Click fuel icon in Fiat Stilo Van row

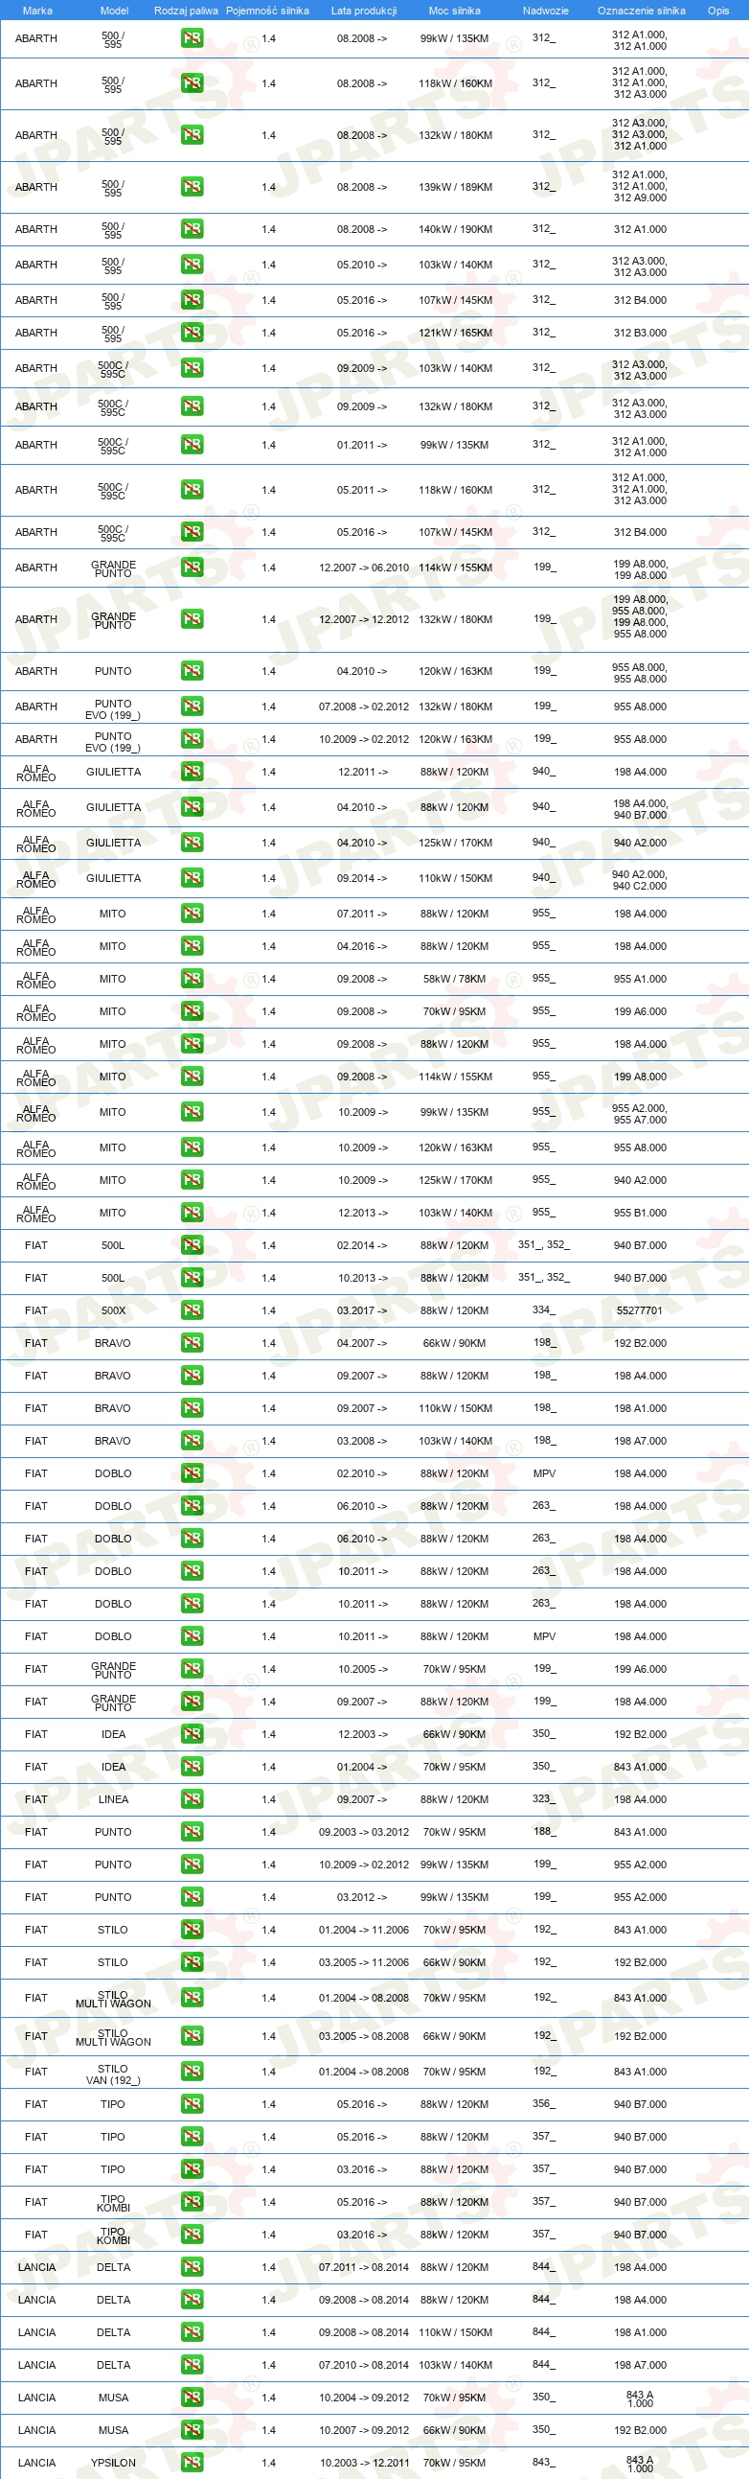click(x=192, y=2072)
